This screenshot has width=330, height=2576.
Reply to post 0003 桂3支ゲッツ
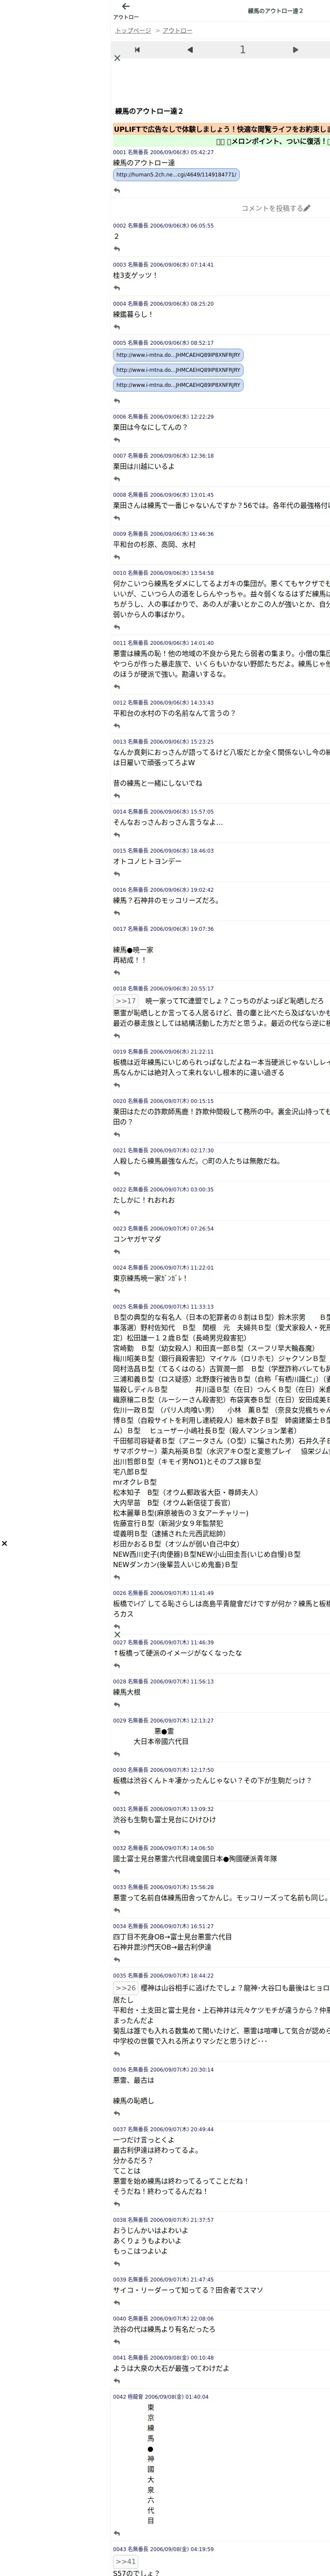117,289
